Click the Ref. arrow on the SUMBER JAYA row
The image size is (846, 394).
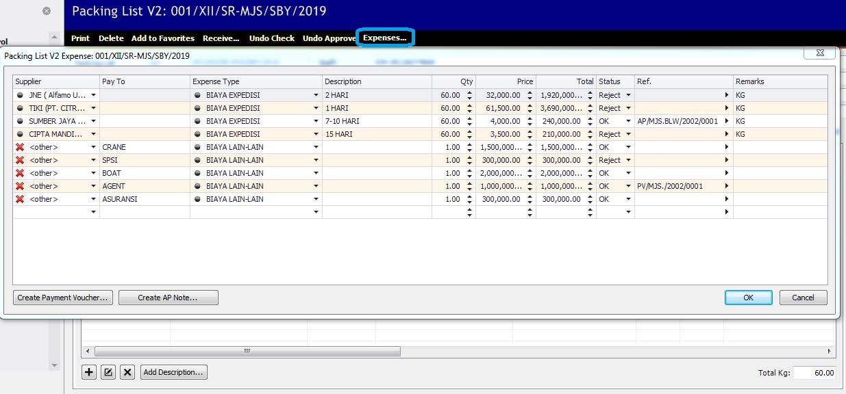point(727,121)
